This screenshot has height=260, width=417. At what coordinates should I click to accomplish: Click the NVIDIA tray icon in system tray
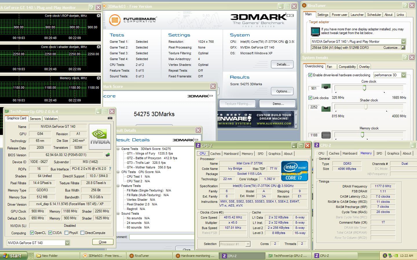tap(396, 255)
